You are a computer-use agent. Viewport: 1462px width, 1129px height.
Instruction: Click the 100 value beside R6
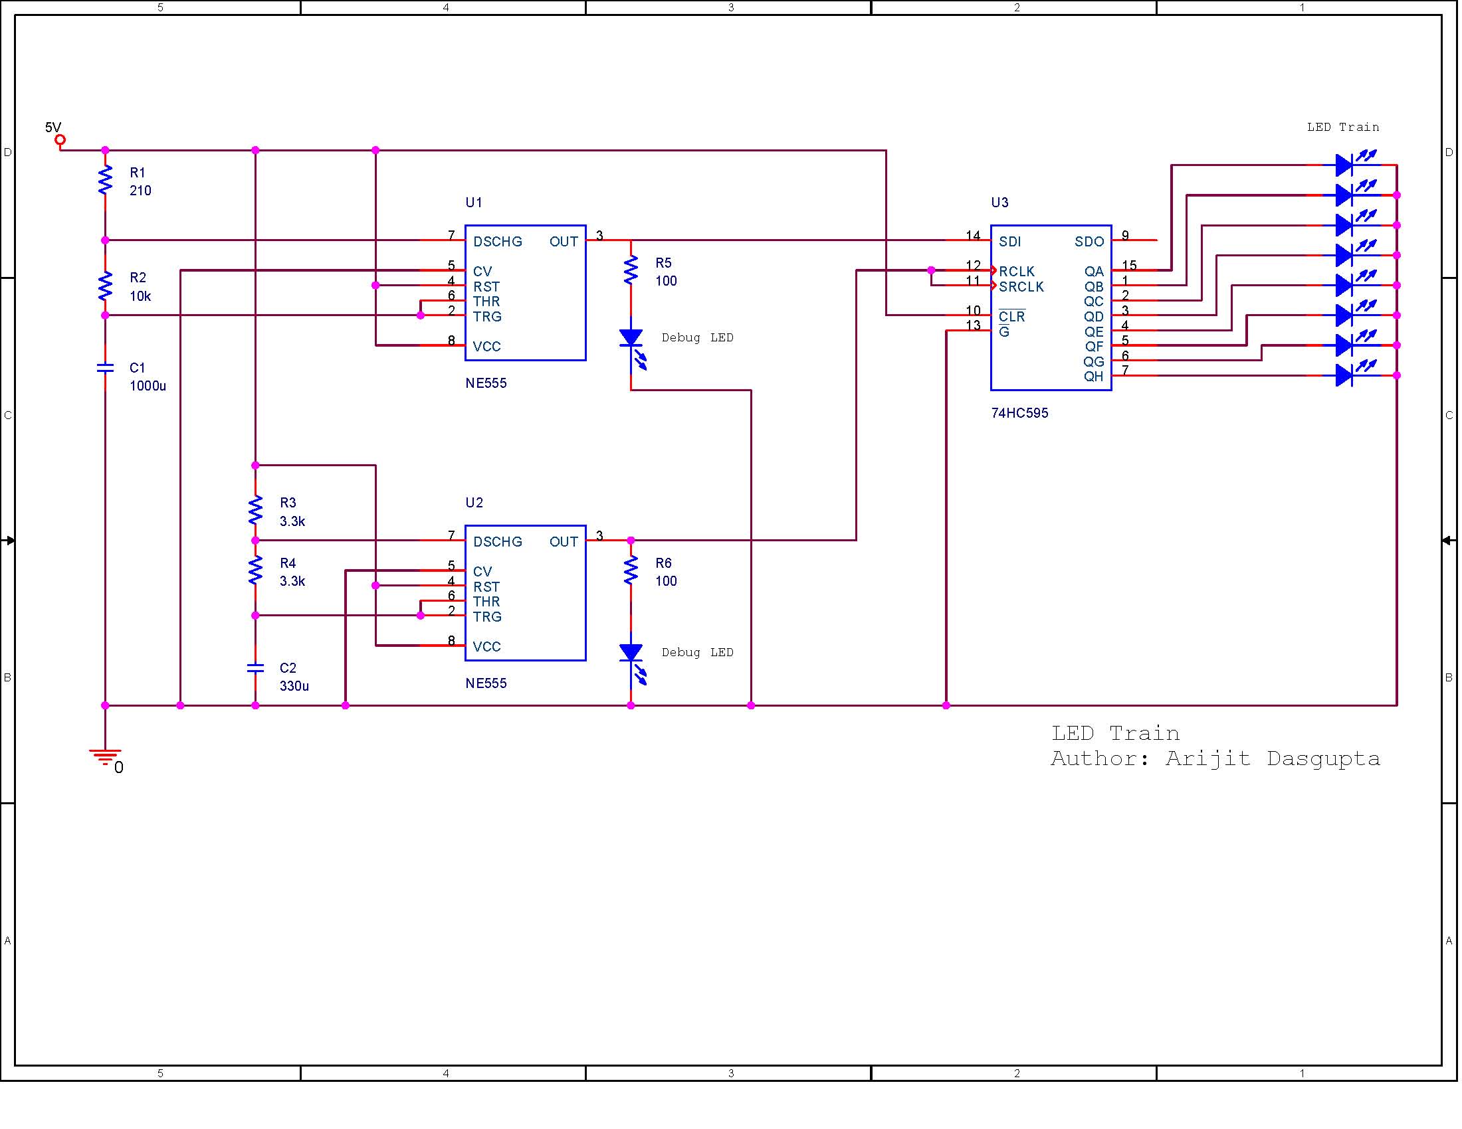point(667,582)
